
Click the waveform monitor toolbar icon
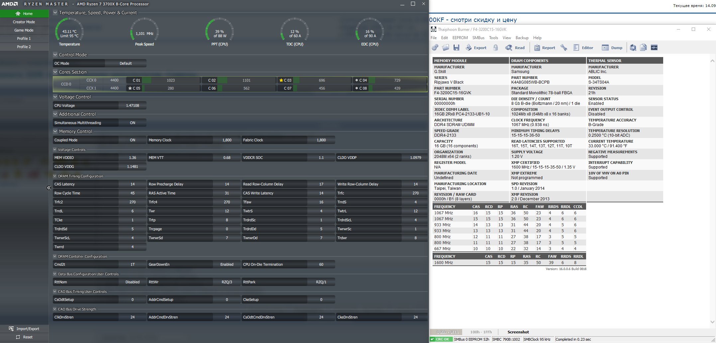[x=654, y=48]
